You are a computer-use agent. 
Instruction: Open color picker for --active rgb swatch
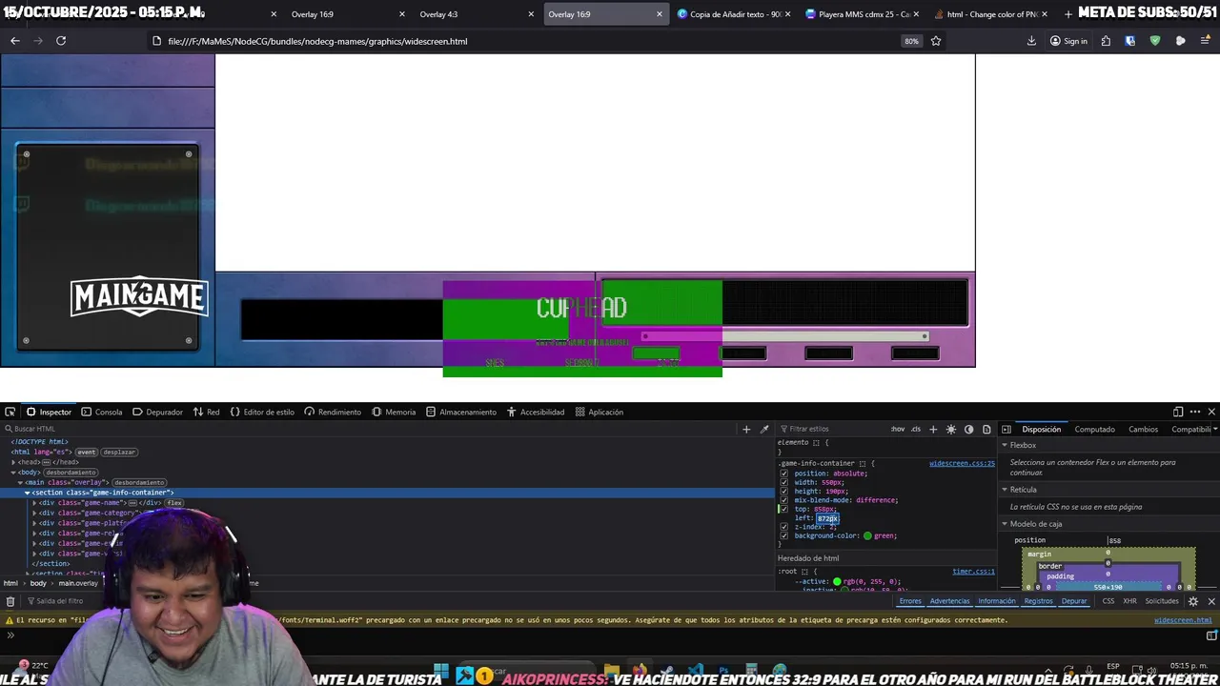pyautogui.click(x=837, y=581)
